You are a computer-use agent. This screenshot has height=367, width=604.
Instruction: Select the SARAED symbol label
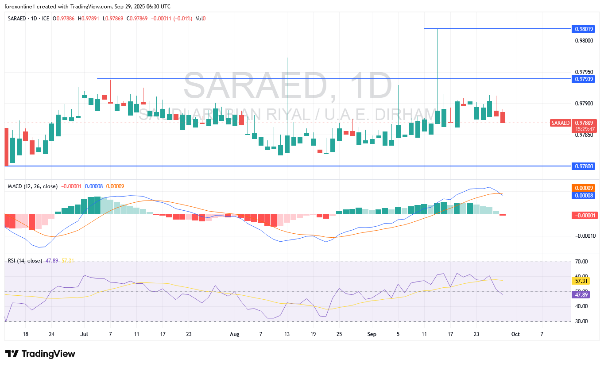(x=16, y=19)
